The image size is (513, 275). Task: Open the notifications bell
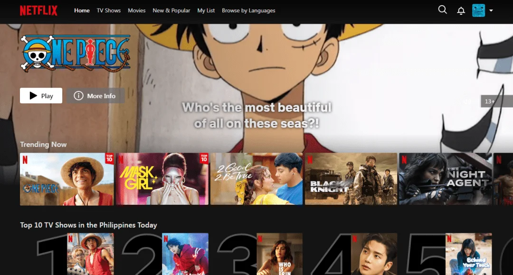coord(461,10)
